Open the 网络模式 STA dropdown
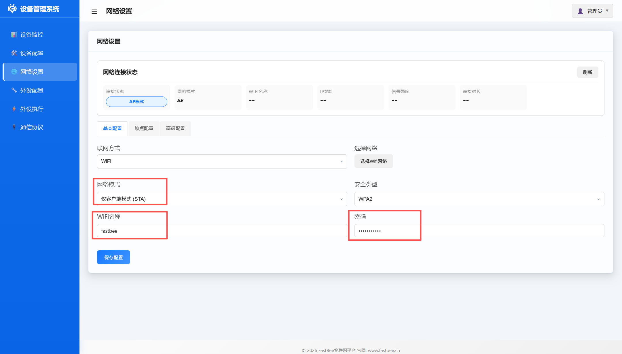 (x=222, y=199)
